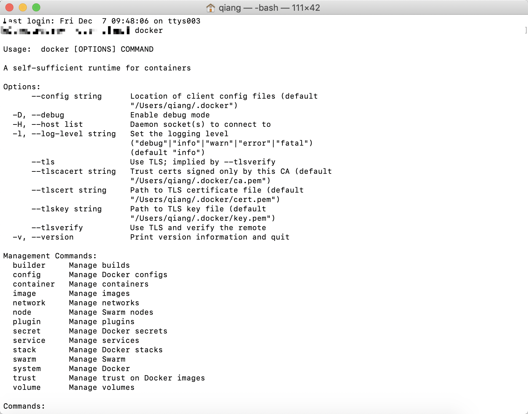Click the "node" management command
Screen dimensions: 528x414
coord(22,312)
